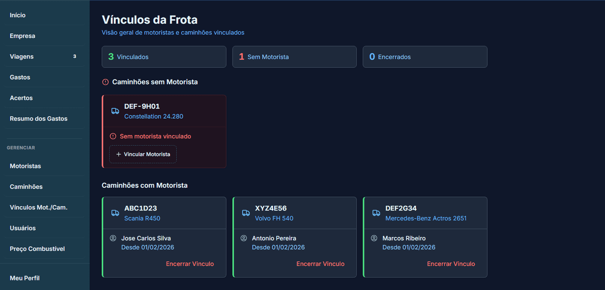The width and height of the screenshot is (605, 290).
Task: Select the Vinculados summary card
Action: point(163,56)
